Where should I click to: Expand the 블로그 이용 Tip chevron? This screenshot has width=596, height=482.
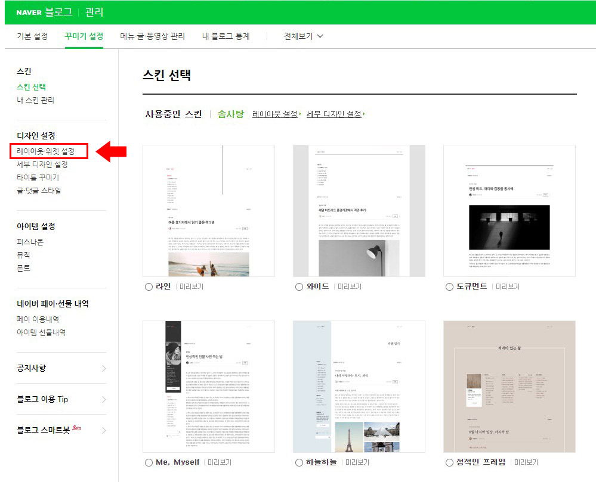click(x=104, y=400)
